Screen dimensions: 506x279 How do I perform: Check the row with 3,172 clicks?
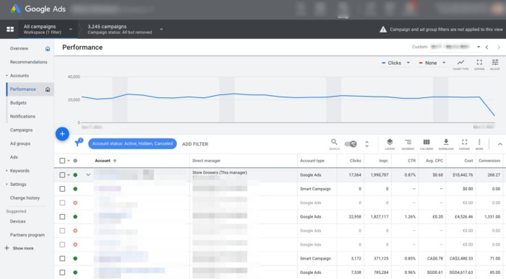[62, 258]
